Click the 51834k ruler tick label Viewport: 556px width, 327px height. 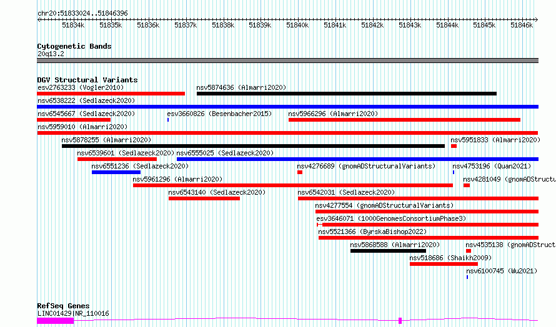point(73,25)
